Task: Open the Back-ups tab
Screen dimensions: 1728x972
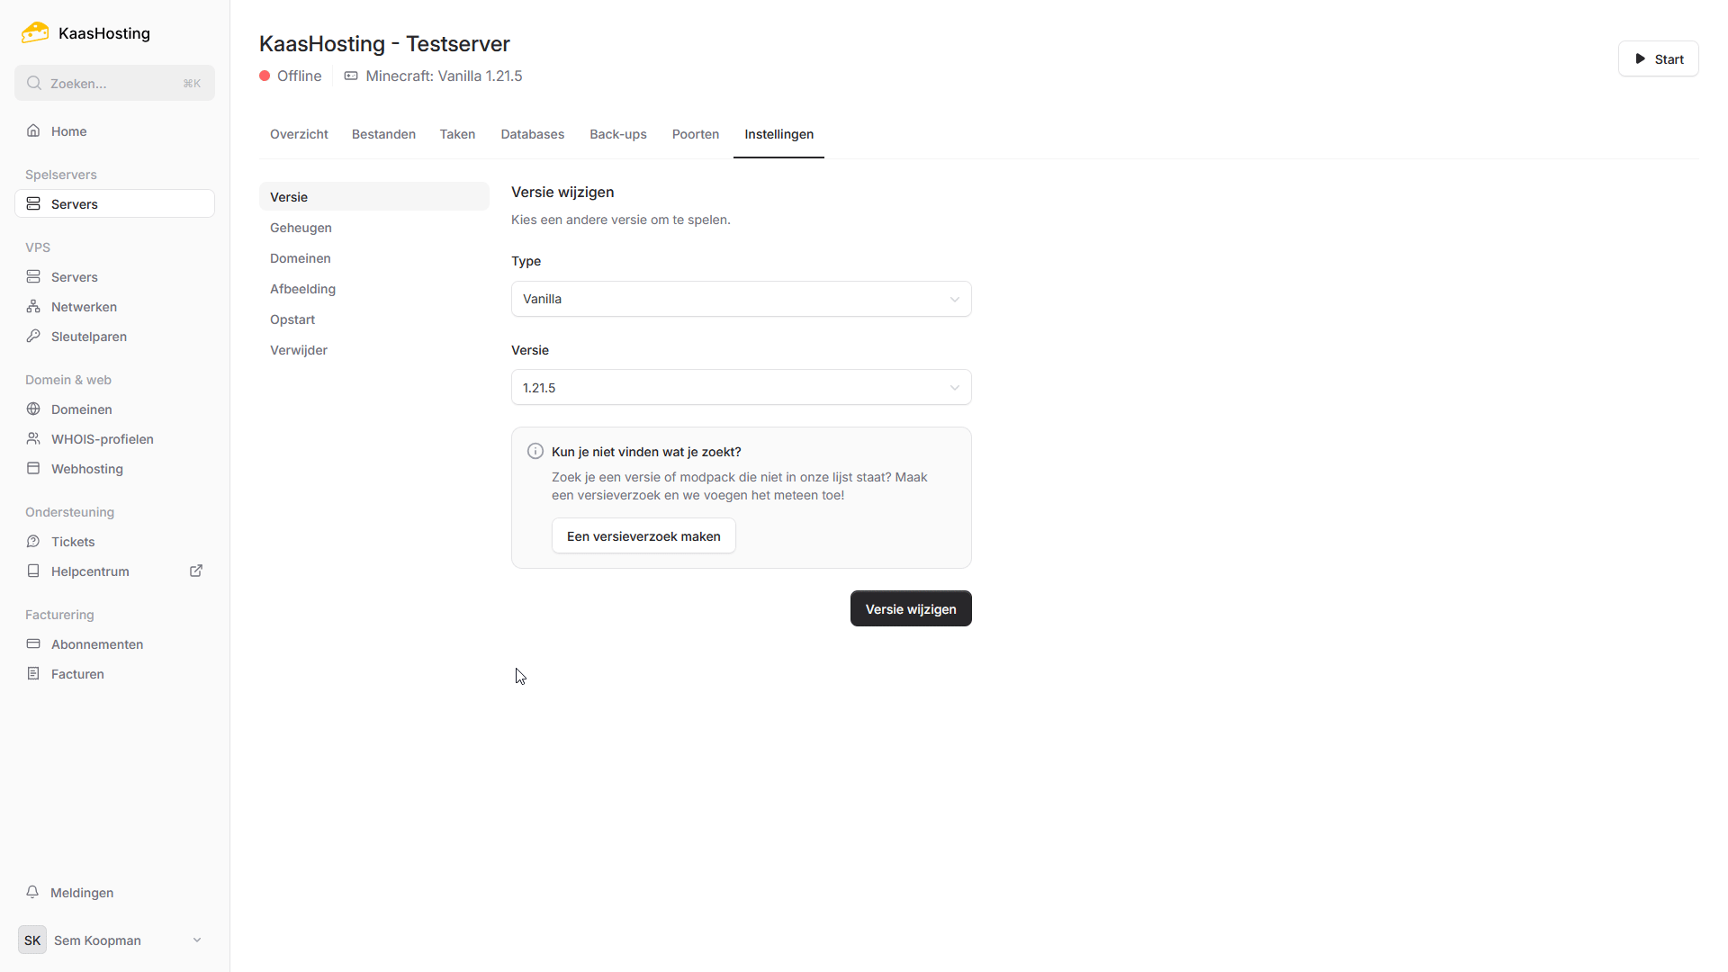Action: click(x=617, y=134)
